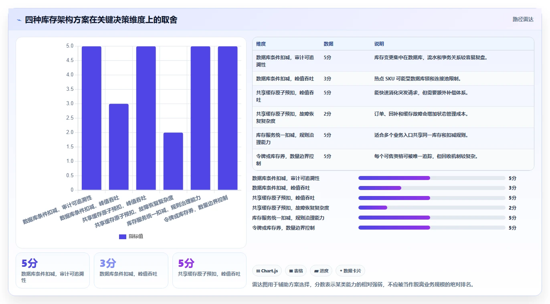Click the 2分 score beside the progress bars
The width and height of the screenshot is (550, 304).
(x=512, y=208)
